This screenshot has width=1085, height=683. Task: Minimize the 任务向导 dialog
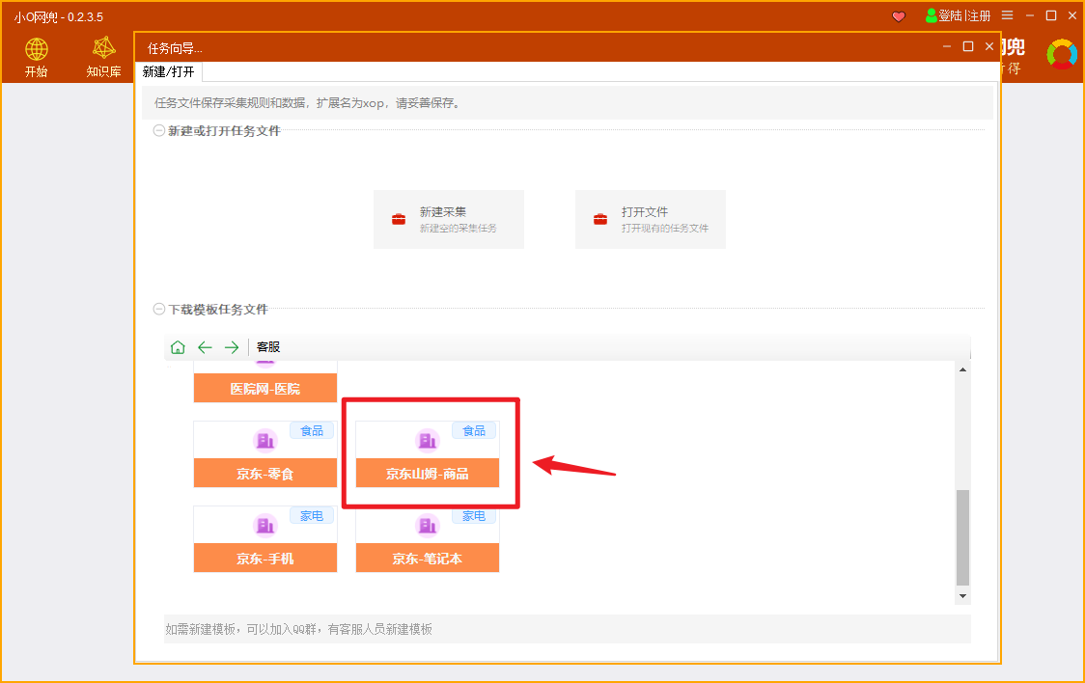pyautogui.click(x=947, y=47)
